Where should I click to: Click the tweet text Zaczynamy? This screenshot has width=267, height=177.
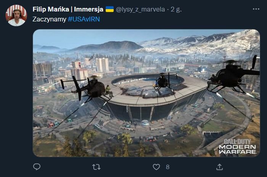[49, 19]
